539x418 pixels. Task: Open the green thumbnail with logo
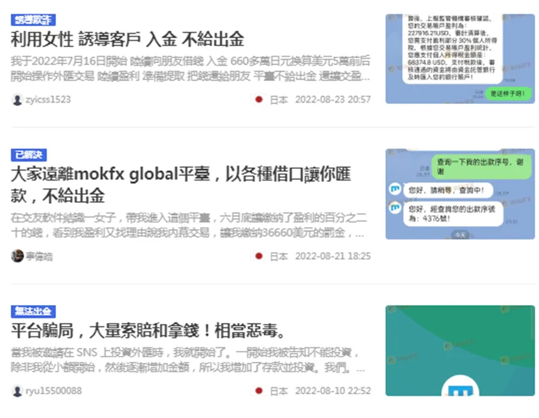(460, 350)
